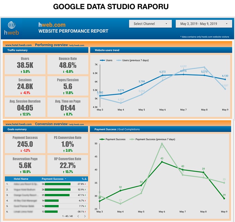Open the May 3 - May 9 date range picker
The image size is (235, 222).
(203, 24)
